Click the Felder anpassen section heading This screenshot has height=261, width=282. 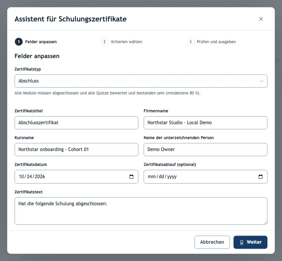pyautogui.click(x=37, y=56)
